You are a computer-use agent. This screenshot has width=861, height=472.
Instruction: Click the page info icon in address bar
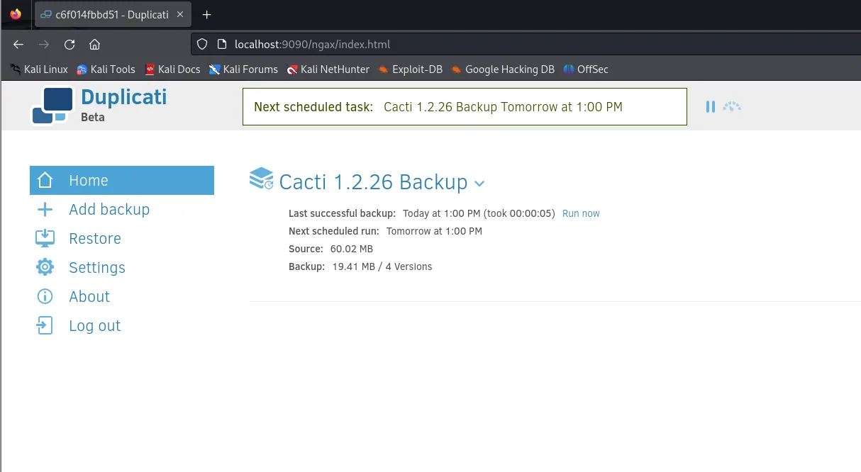click(221, 44)
